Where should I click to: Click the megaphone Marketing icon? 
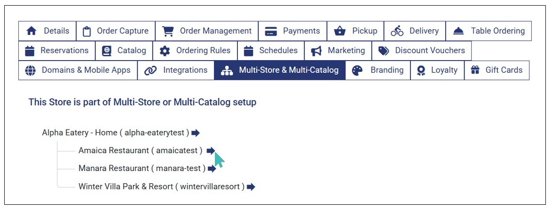pos(316,51)
